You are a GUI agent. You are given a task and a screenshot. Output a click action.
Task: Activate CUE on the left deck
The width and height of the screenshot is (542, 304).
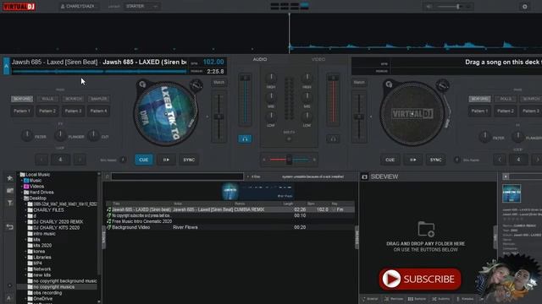pyautogui.click(x=144, y=160)
